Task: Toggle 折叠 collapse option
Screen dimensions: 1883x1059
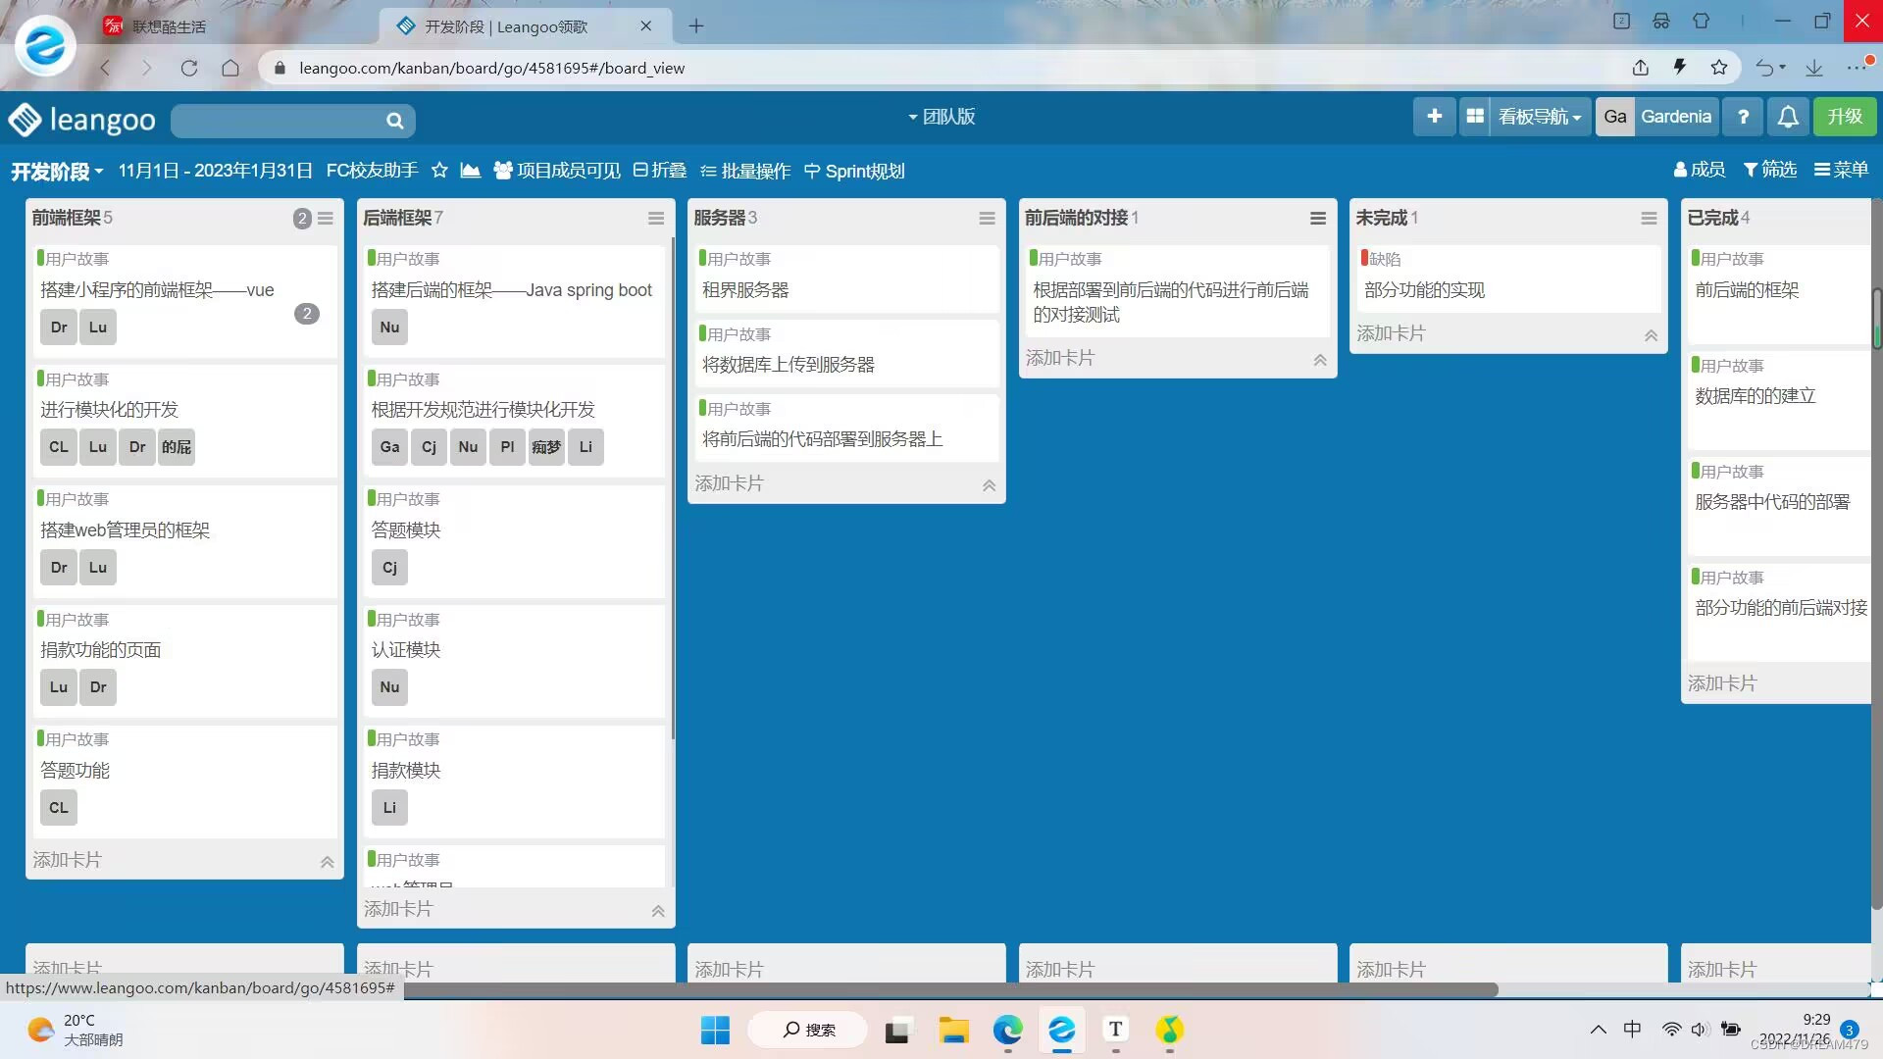Action: pos(660,171)
